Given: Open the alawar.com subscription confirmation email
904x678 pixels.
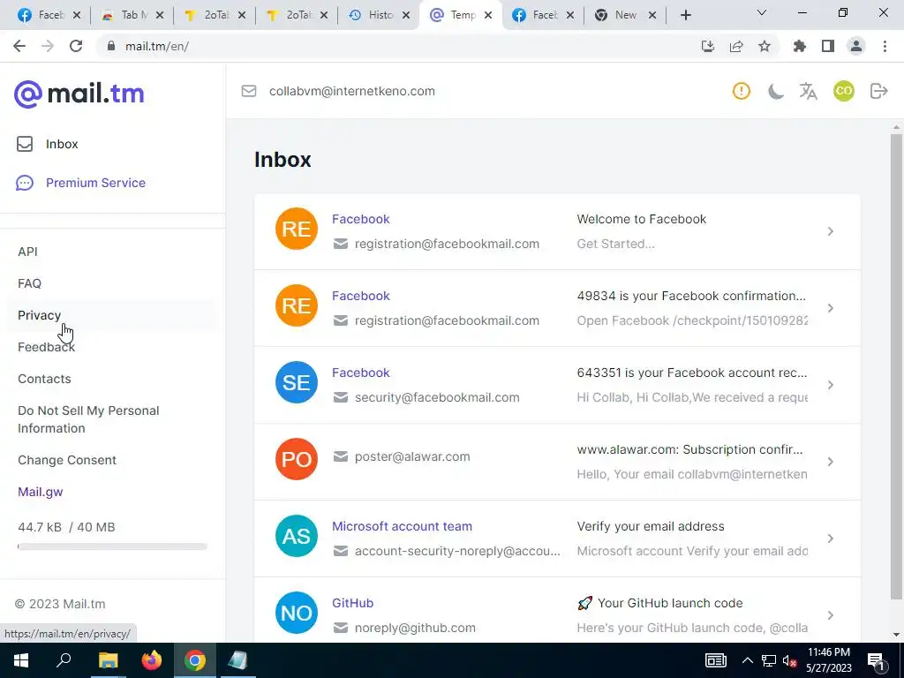Looking at the screenshot, I should click(557, 461).
